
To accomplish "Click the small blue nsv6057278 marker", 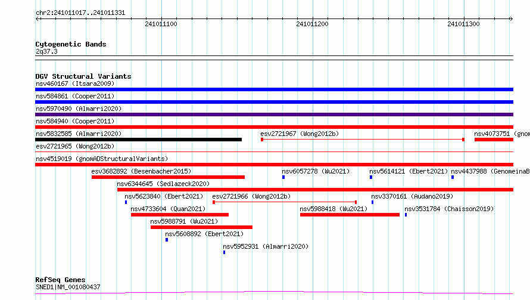I will coord(283,177).
